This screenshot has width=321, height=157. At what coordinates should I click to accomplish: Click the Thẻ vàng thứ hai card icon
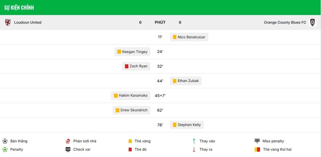coord(257,149)
